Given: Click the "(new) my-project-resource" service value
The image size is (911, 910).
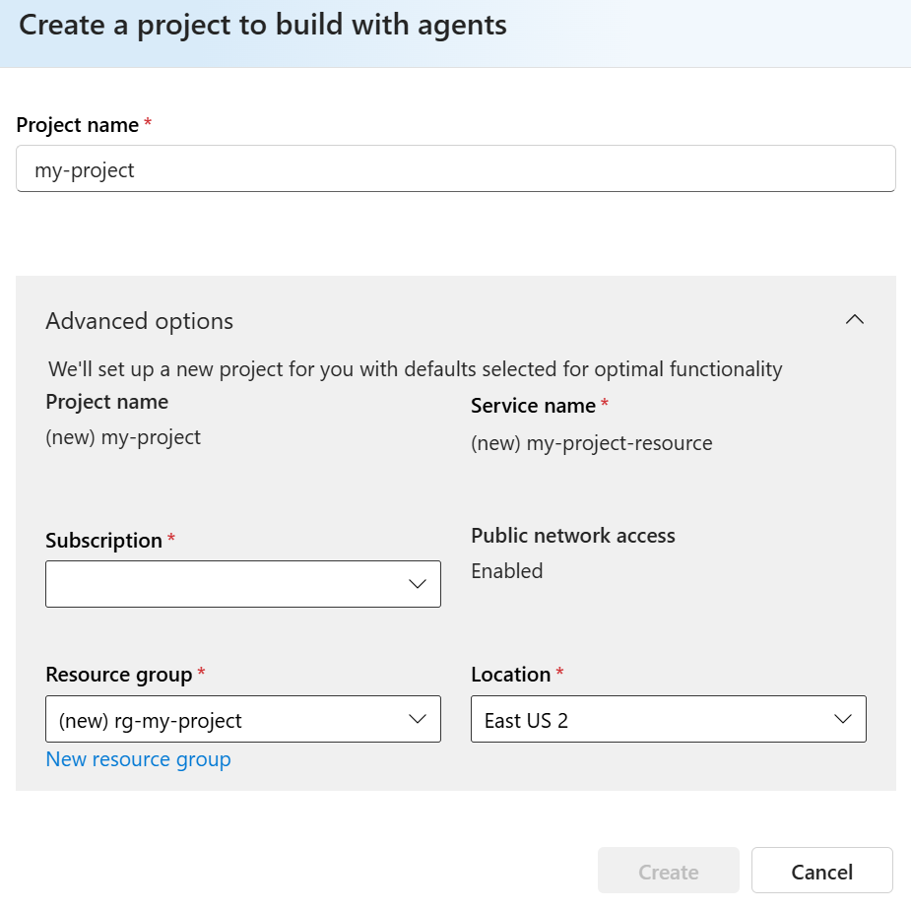Looking at the screenshot, I should (591, 443).
